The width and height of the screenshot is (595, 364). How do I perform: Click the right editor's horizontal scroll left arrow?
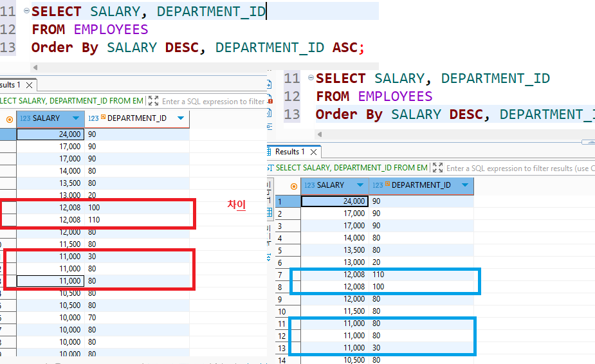tap(320, 134)
